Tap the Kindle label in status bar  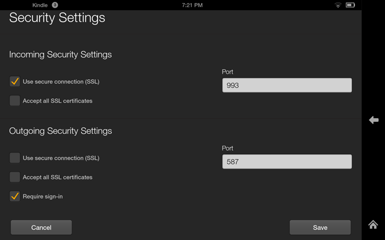(40, 5)
